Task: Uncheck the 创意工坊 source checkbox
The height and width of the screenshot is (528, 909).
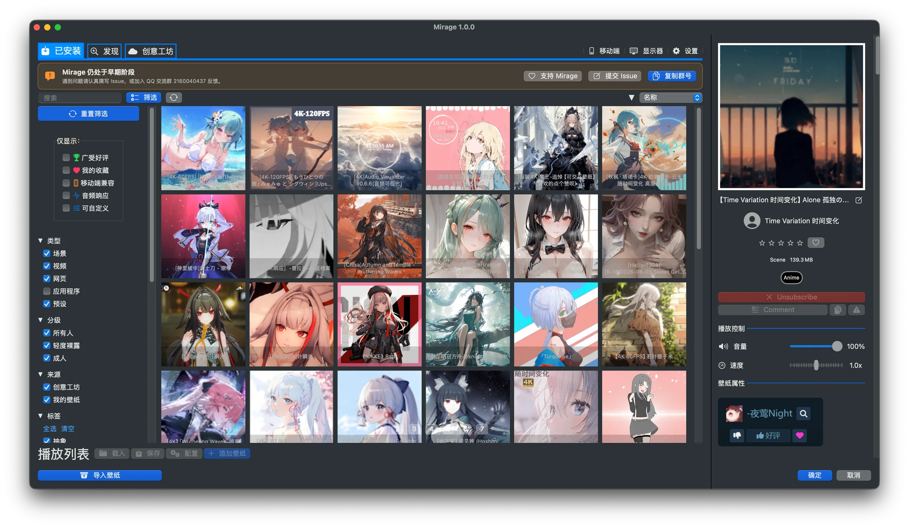Action: click(x=47, y=387)
